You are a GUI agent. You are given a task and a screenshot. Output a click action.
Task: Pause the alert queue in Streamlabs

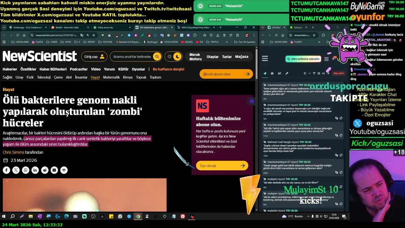[319, 73]
